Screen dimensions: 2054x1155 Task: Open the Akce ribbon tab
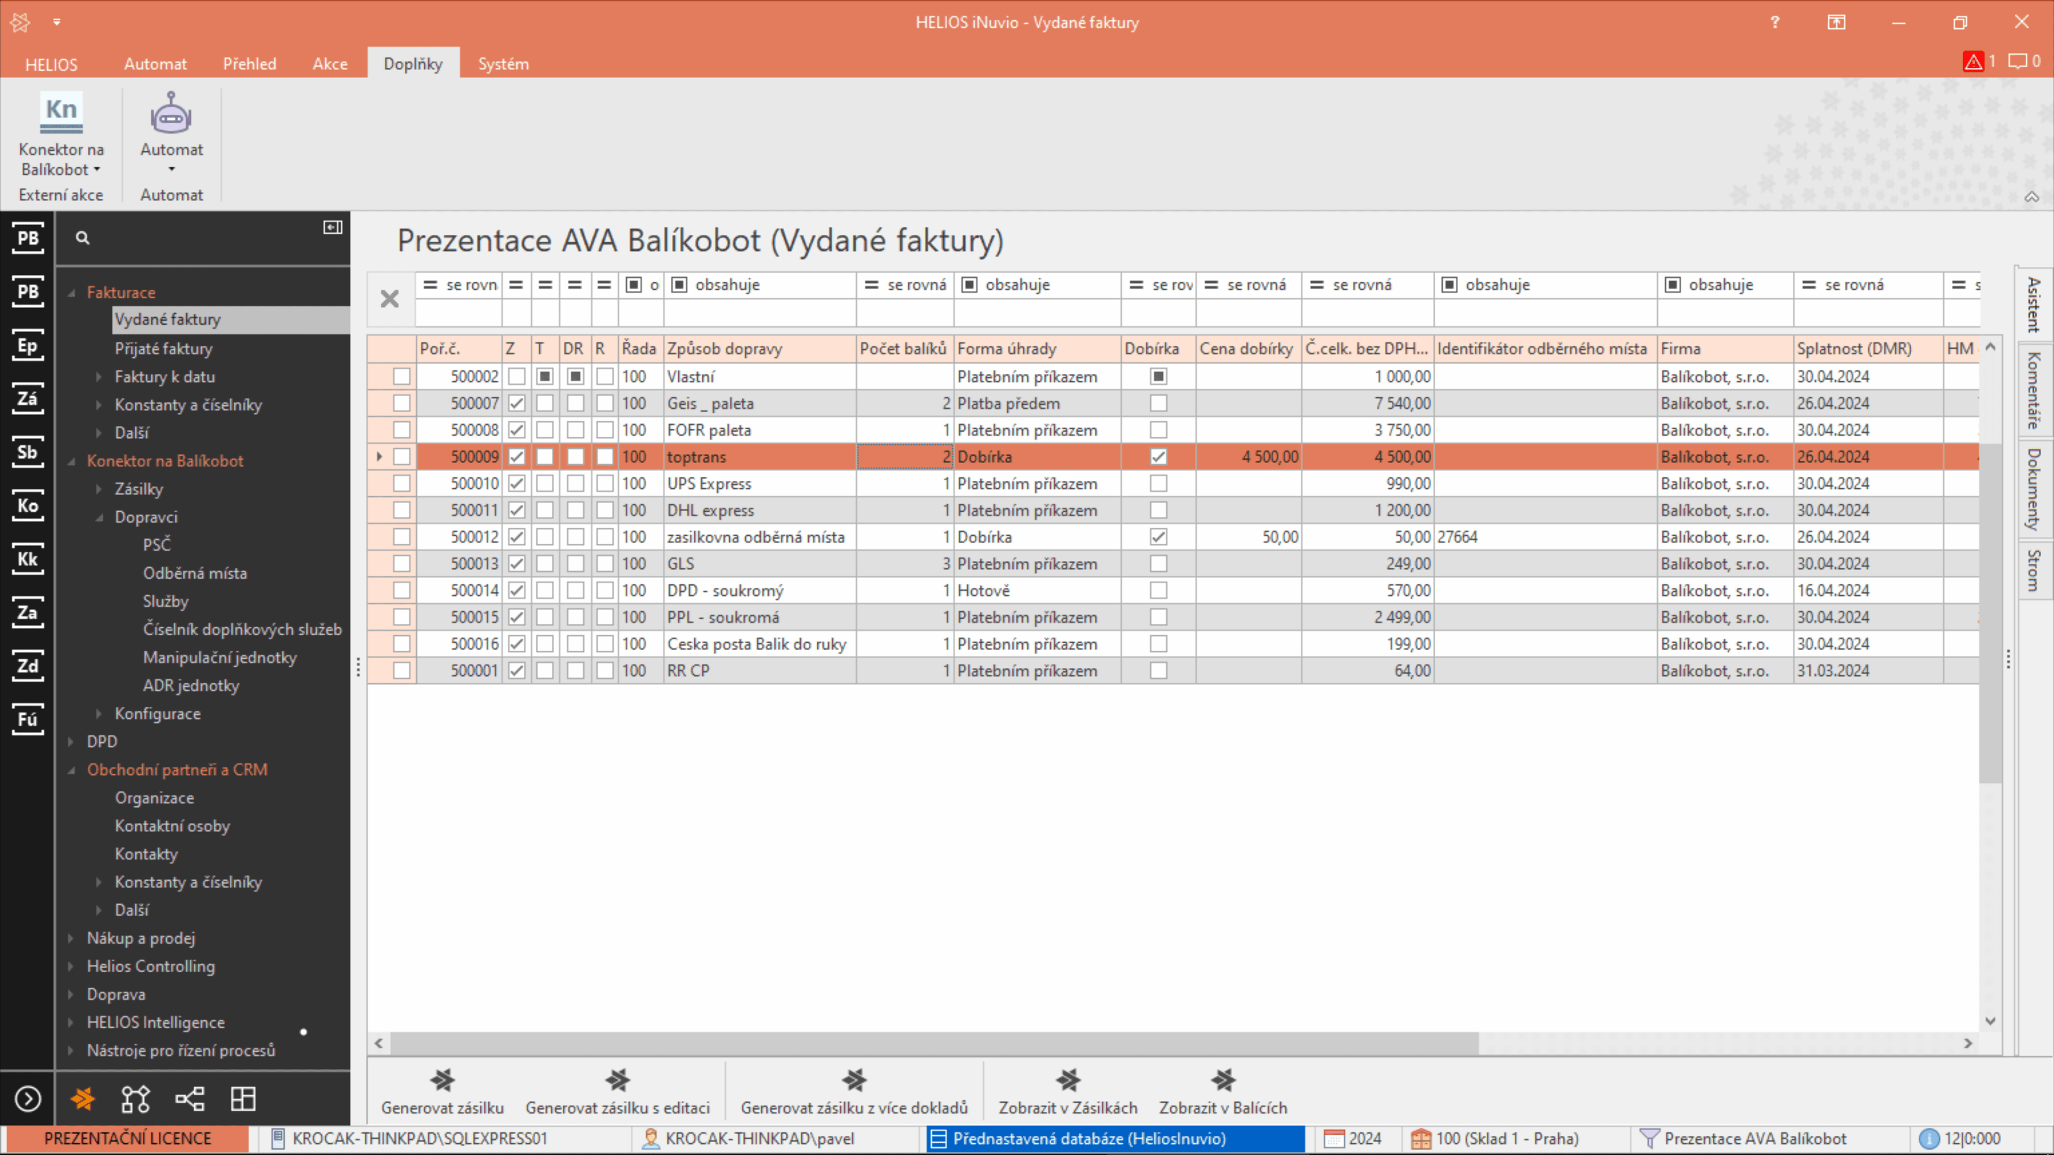click(x=330, y=64)
